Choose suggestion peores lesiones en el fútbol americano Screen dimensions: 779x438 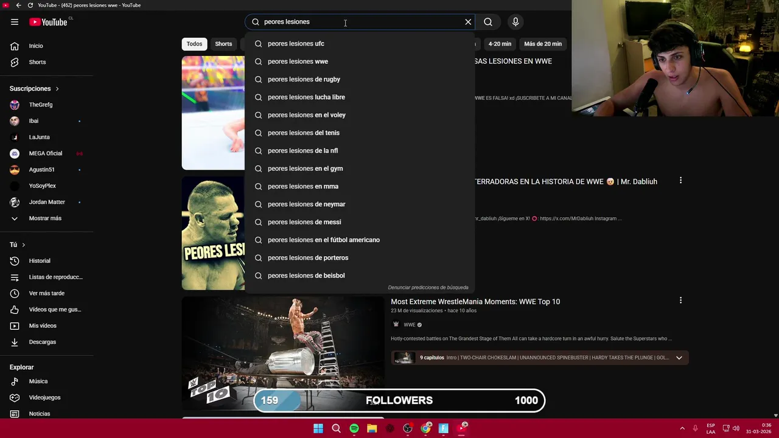coord(360,240)
